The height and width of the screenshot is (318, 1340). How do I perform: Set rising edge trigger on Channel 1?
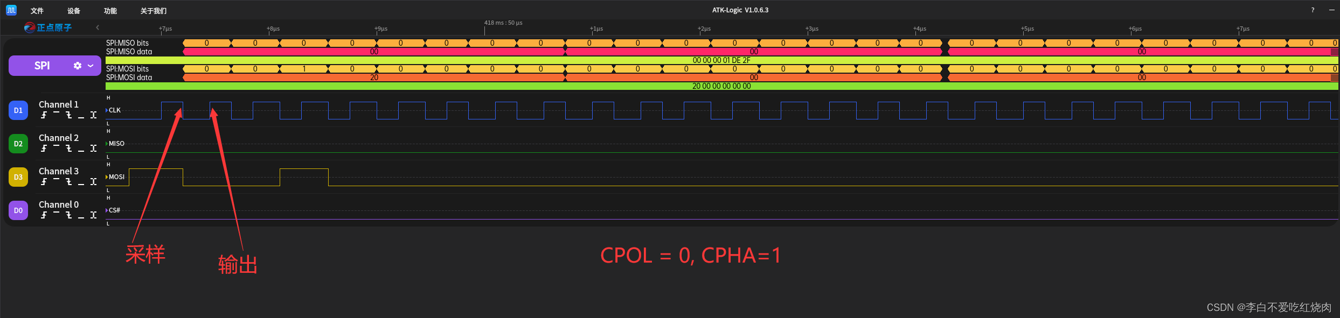tap(44, 115)
